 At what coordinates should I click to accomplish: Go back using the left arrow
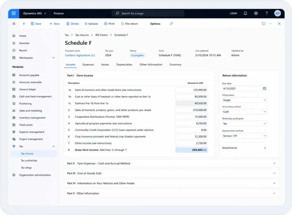(24, 24)
